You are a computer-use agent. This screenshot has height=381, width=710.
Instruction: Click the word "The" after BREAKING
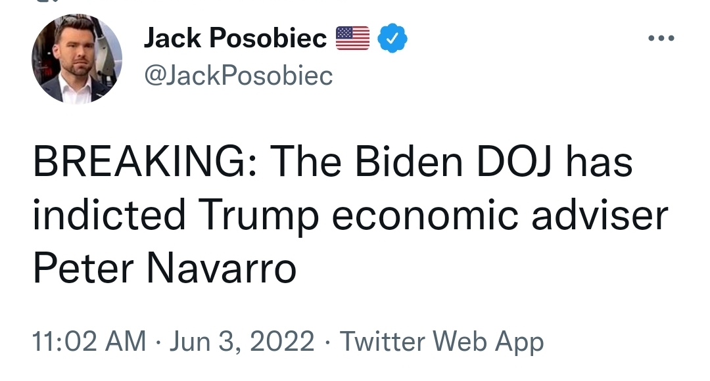point(306,162)
